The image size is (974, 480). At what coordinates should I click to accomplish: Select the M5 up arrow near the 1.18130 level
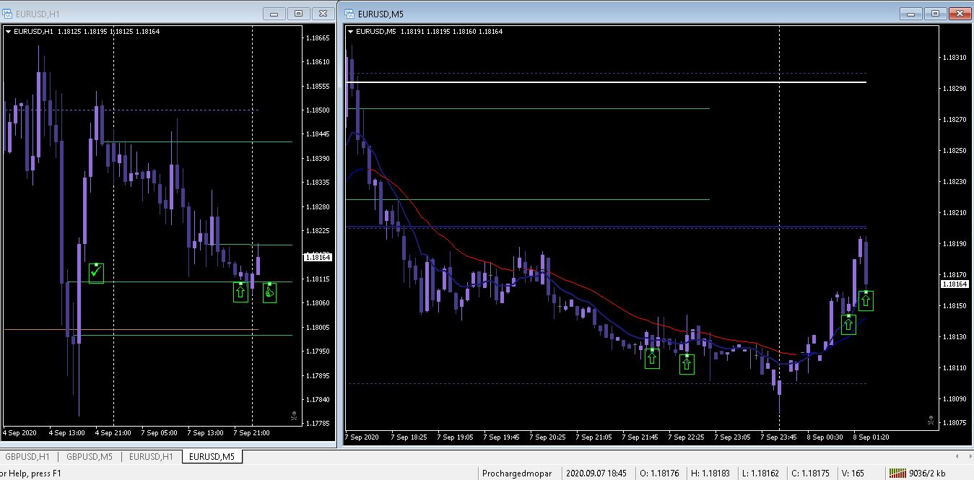[848, 324]
